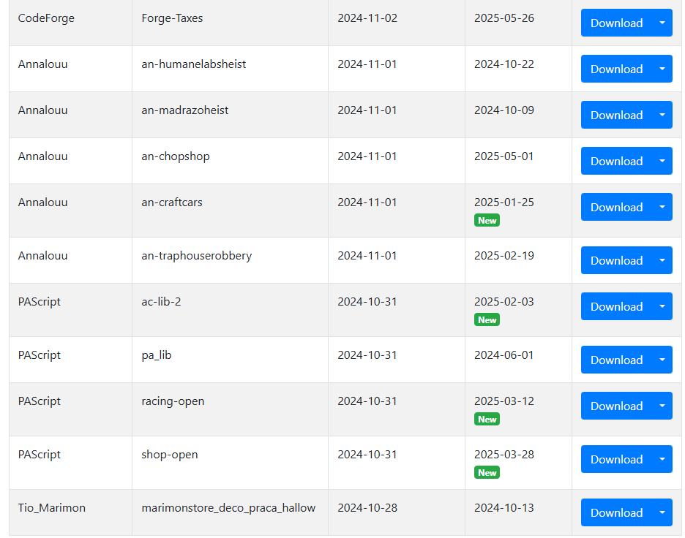
Task: Click date 2025-01-25 in an-craftcars row
Action: click(504, 202)
